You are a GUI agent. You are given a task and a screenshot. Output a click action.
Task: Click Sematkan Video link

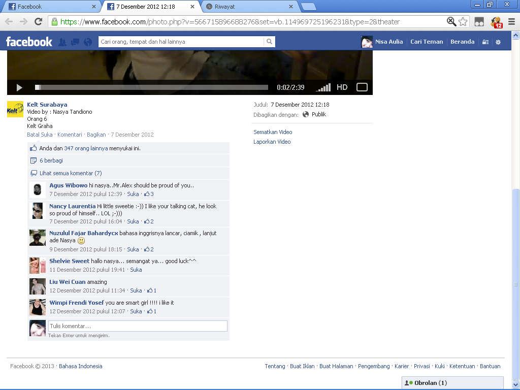tap(273, 132)
